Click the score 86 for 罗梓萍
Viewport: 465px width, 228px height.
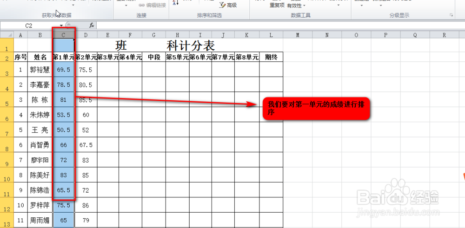(x=86, y=205)
